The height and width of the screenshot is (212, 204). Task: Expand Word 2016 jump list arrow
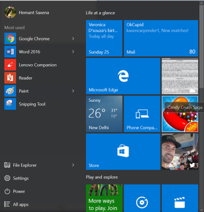[73, 51]
